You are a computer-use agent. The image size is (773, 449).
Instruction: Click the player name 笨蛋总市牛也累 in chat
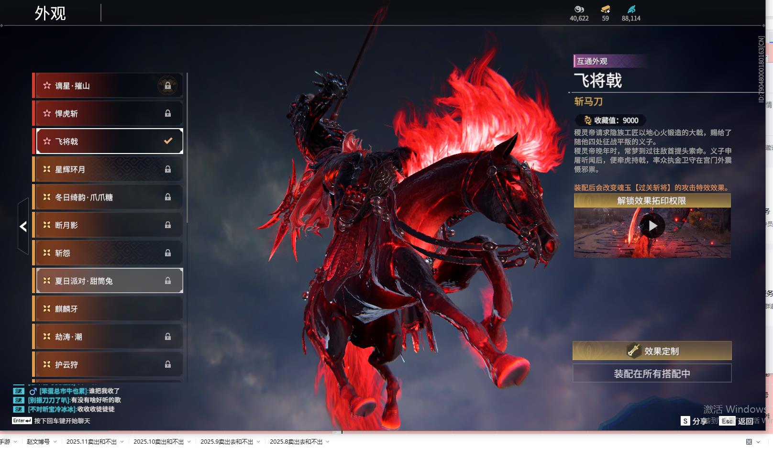64,391
